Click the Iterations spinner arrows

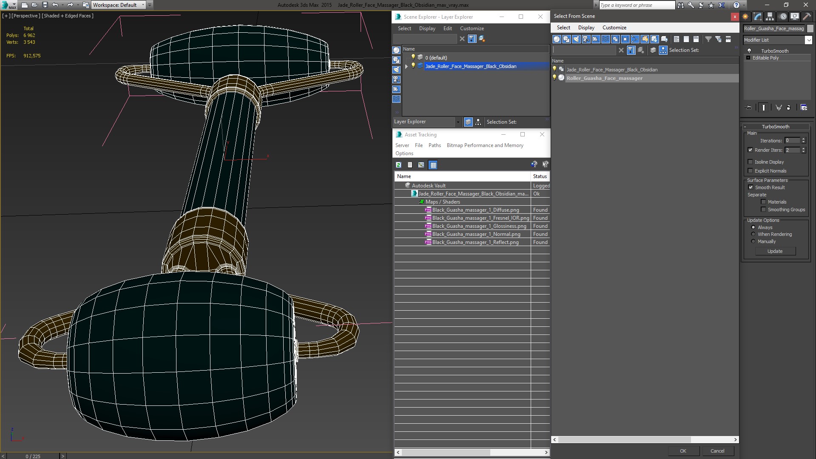pyautogui.click(x=803, y=141)
